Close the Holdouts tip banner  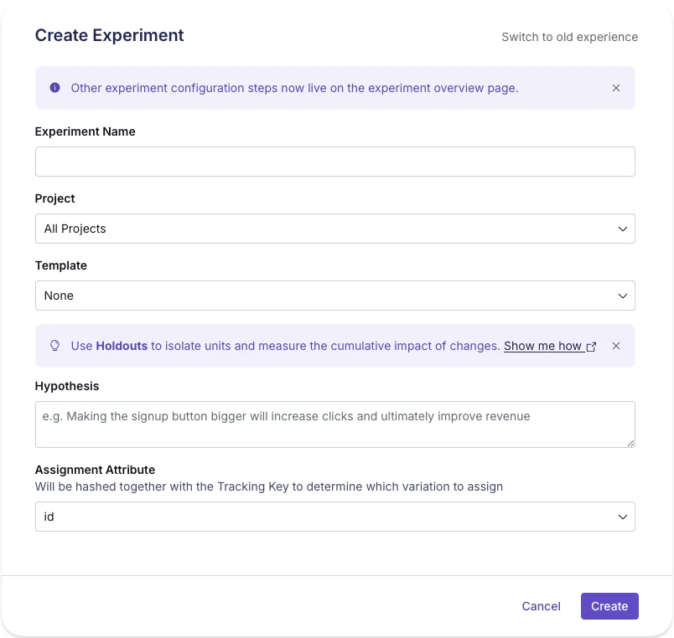[x=616, y=346]
